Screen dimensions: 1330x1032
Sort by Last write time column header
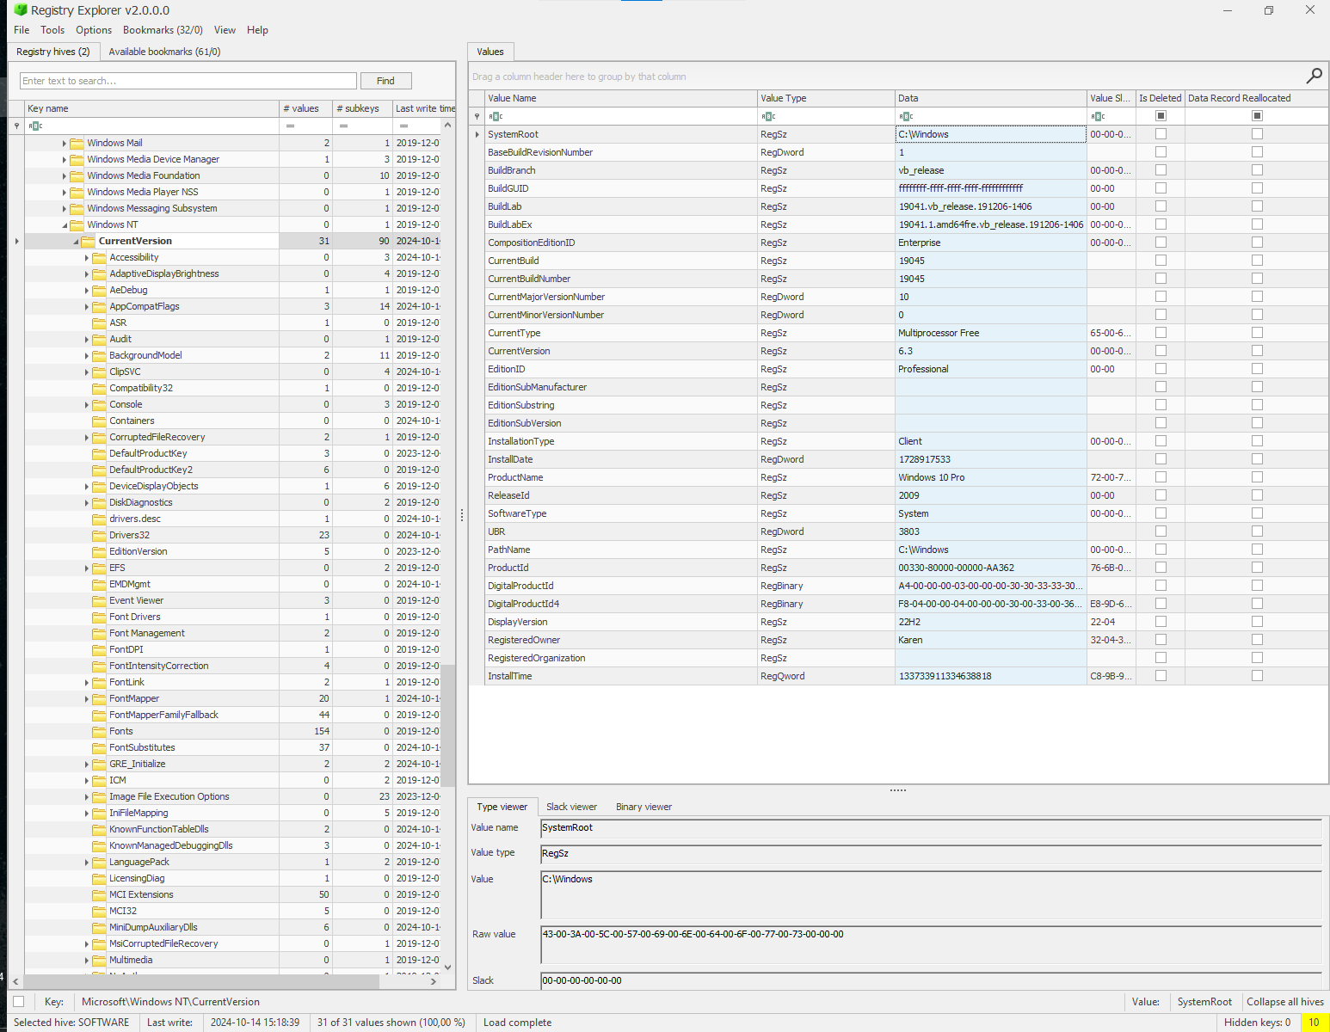click(424, 108)
